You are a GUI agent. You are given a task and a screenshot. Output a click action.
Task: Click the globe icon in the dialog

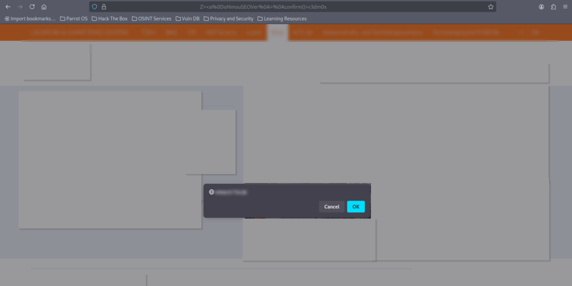click(212, 192)
